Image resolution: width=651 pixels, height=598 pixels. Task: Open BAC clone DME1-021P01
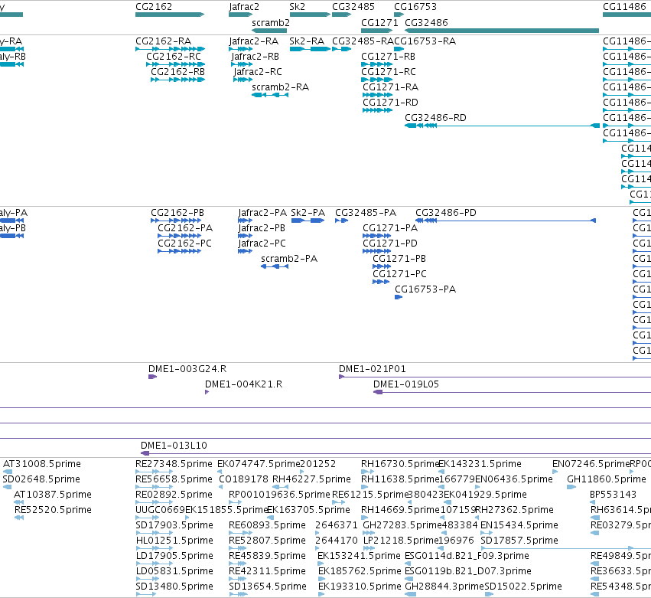point(495,377)
